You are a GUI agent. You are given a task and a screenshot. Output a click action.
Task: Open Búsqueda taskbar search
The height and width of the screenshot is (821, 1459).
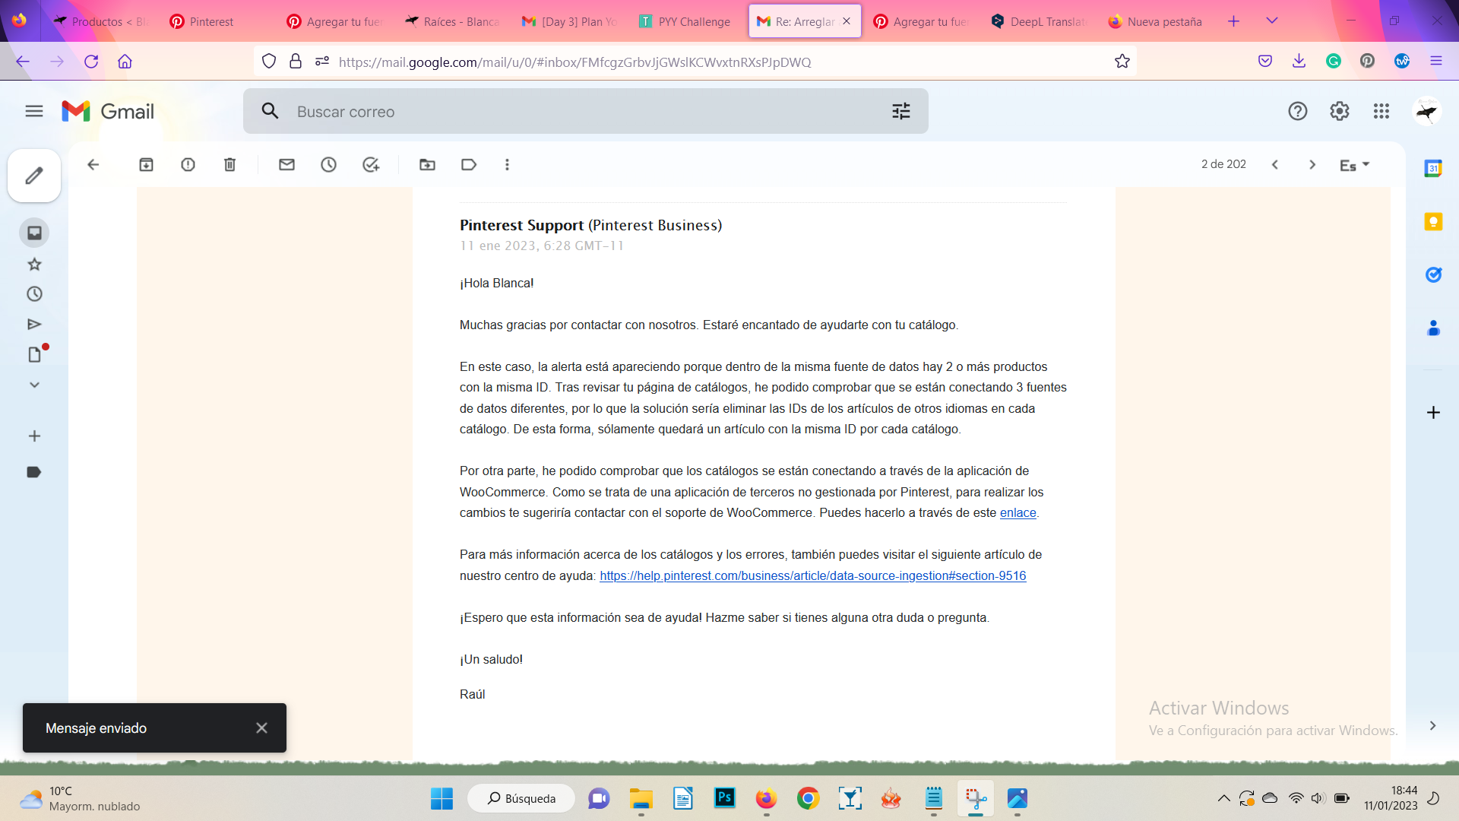pos(521,798)
